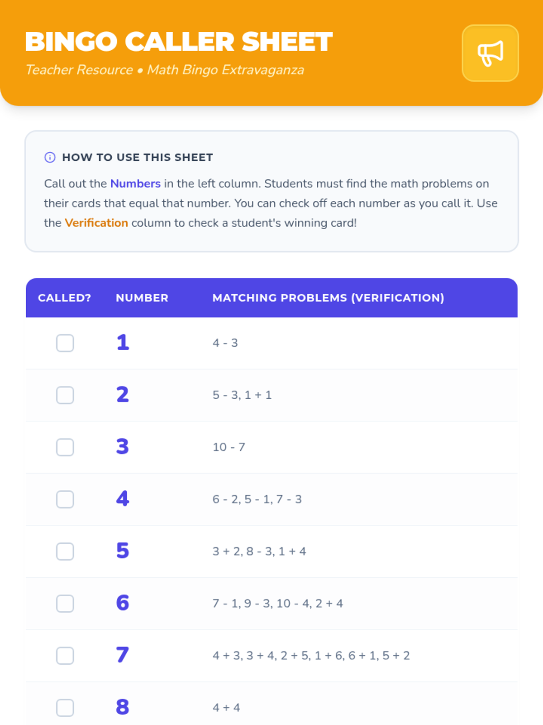Image resolution: width=543 pixels, height=725 pixels.
Task: Click the info icon beside How To Use
Action: tap(50, 157)
